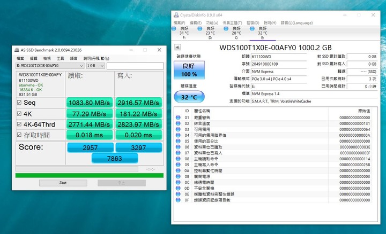
Task: Uncheck the Seq test checkbox
Action: point(19,102)
